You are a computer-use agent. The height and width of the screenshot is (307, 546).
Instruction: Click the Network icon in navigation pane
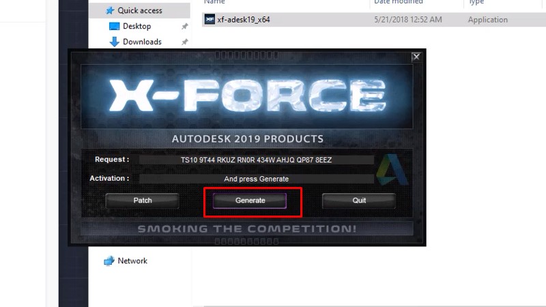(x=109, y=261)
